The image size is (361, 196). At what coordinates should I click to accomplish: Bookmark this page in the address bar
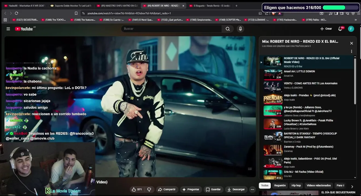click(76, 13)
